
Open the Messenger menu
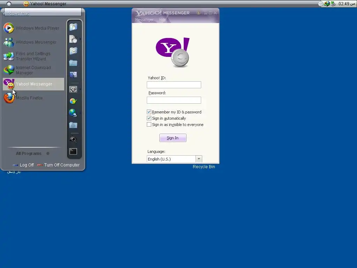[144, 20]
